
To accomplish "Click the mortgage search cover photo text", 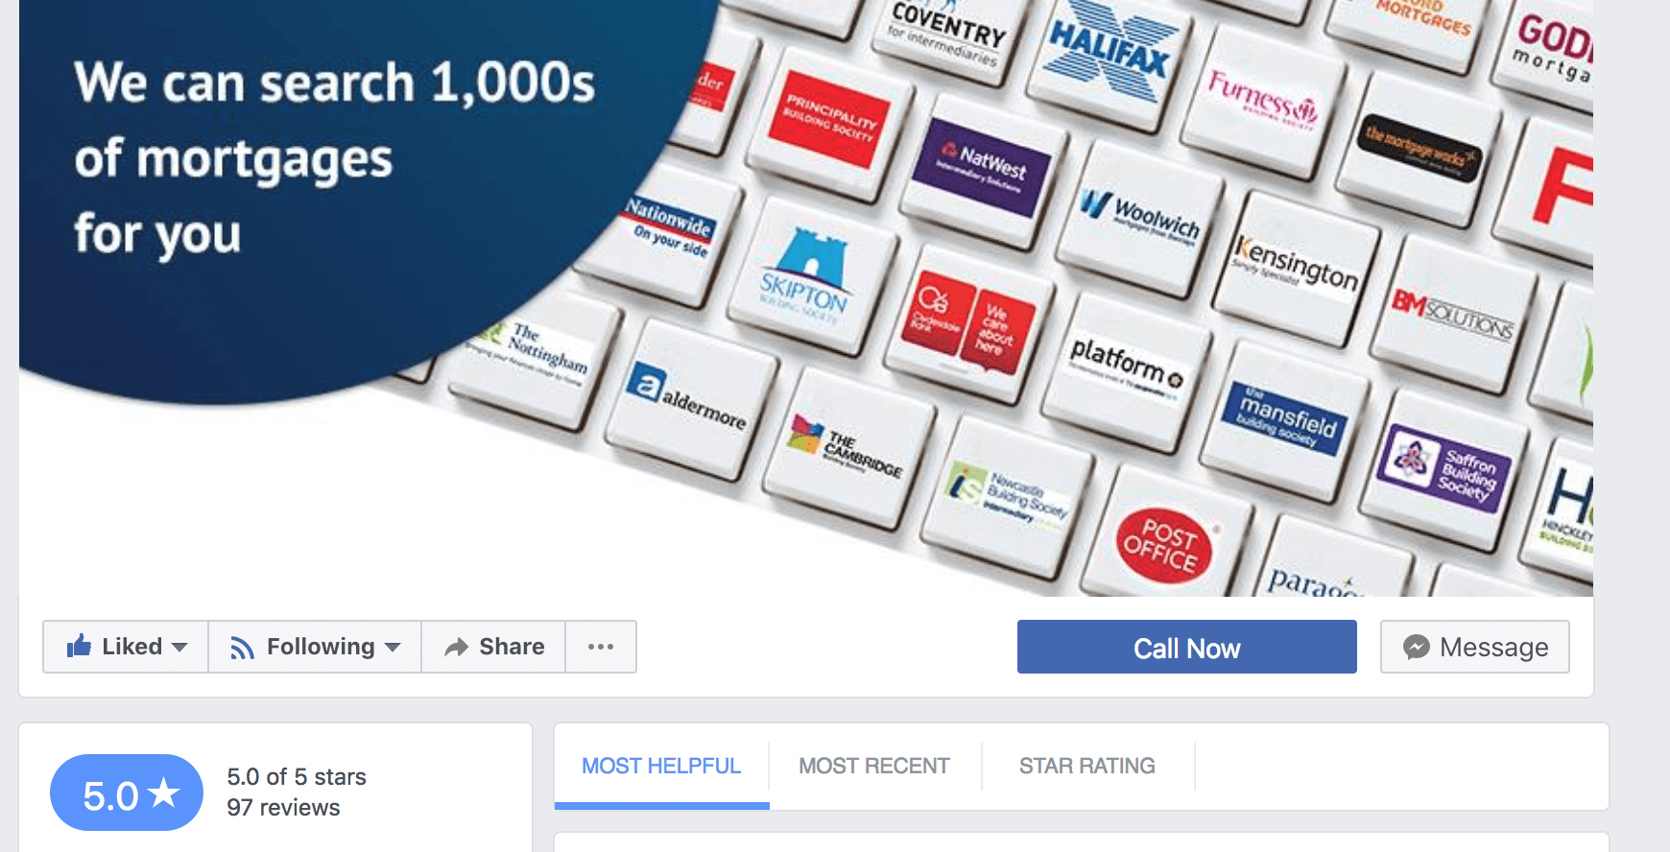I will point(334,158).
